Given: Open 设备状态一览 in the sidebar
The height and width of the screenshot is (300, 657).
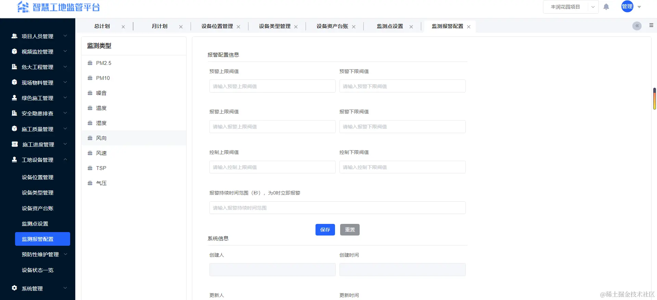Looking at the screenshot, I should click(42, 270).
